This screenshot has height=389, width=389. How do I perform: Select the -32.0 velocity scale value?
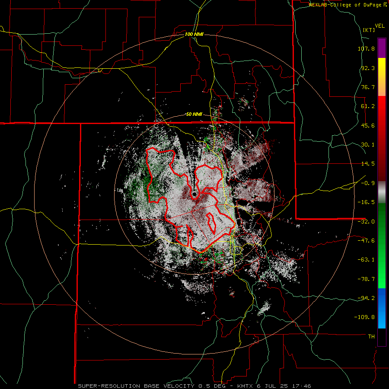tap(366, 222)
